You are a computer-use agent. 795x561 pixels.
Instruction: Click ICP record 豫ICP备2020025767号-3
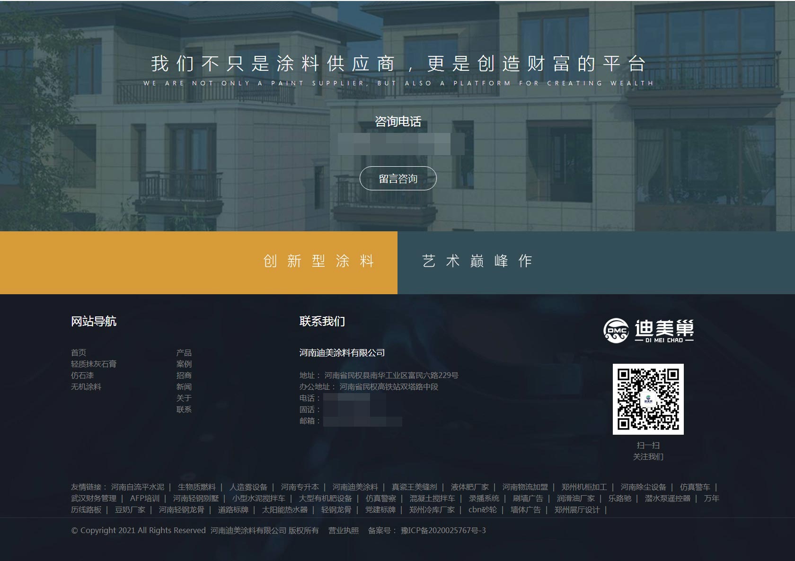[x=443, y=530]
